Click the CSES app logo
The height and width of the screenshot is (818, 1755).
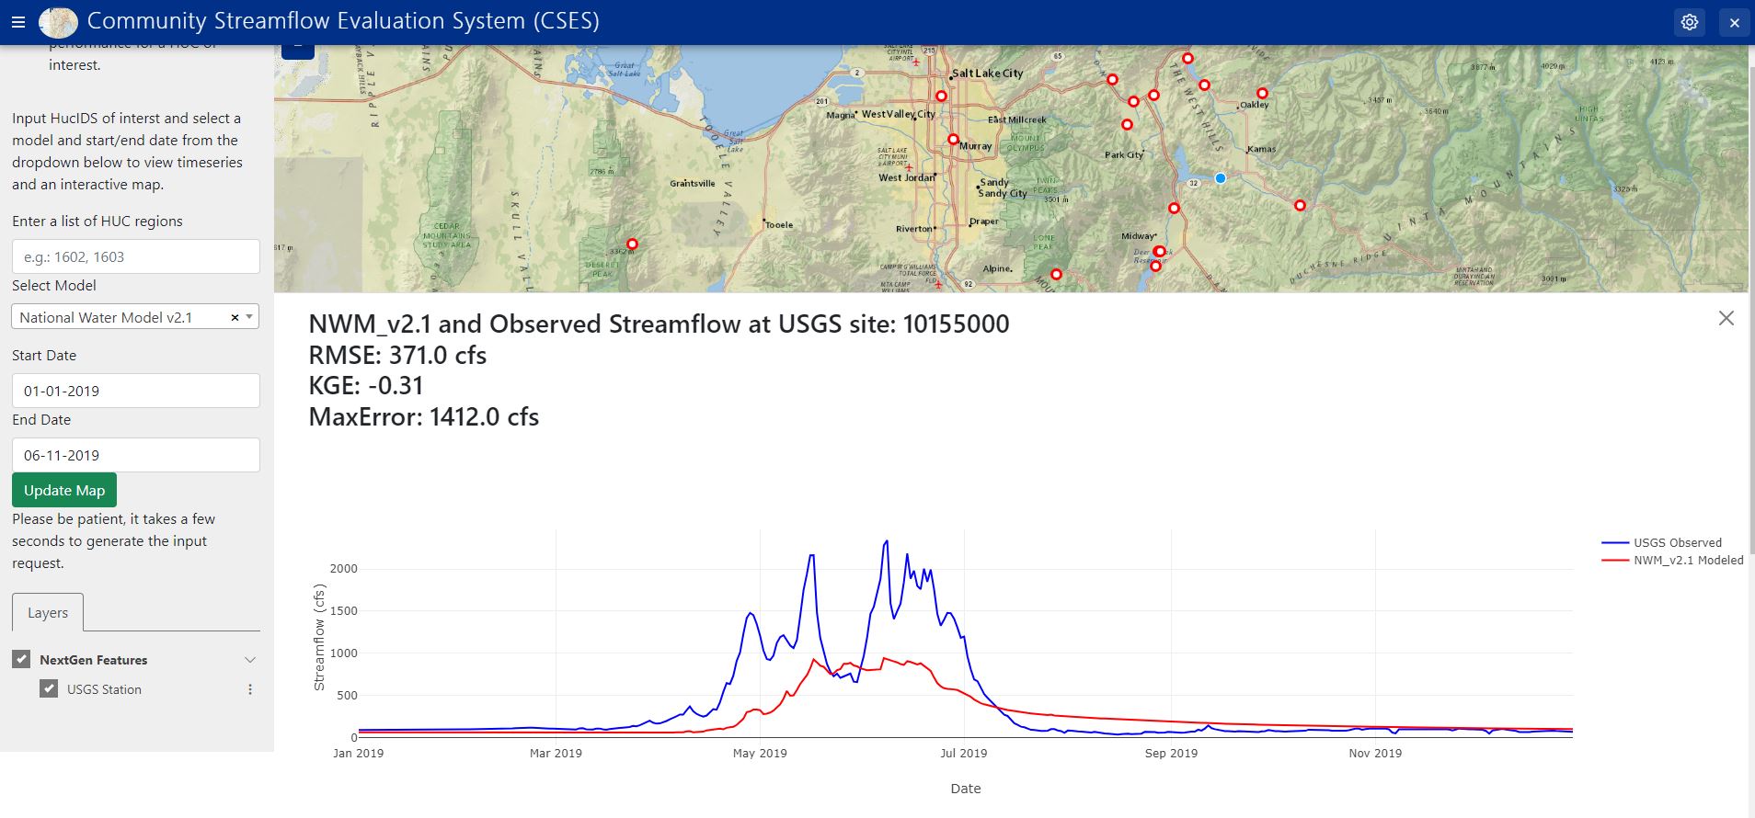pyautogui.click(x=59, y=22)
